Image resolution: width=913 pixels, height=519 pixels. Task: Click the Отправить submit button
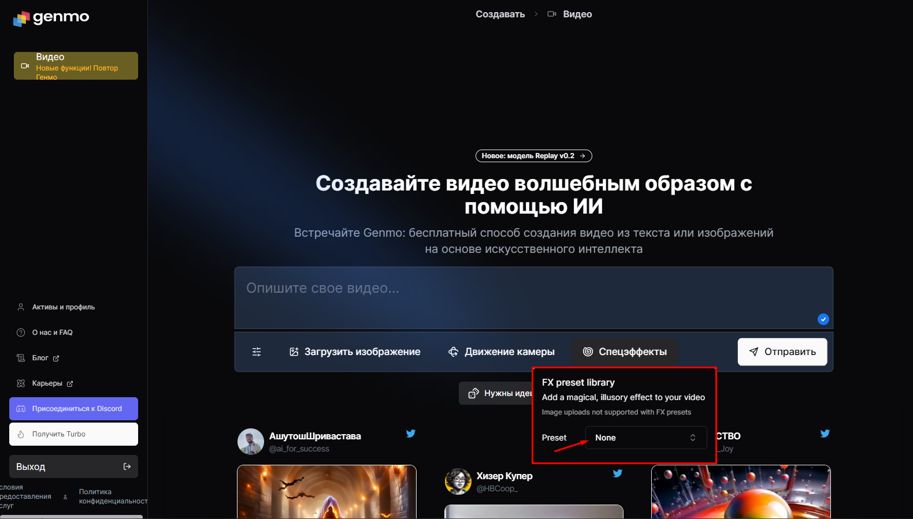click(782, 352)
